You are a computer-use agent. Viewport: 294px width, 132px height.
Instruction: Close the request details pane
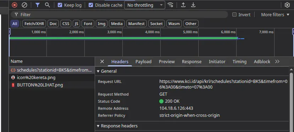point(102,61)
